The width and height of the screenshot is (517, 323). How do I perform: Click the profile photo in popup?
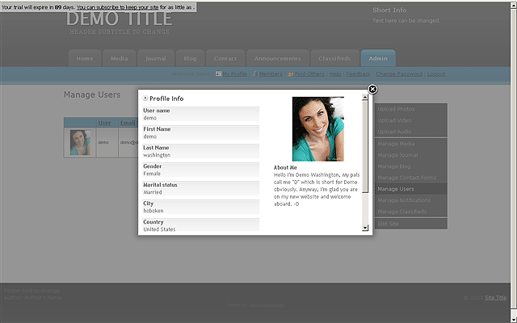317,128
